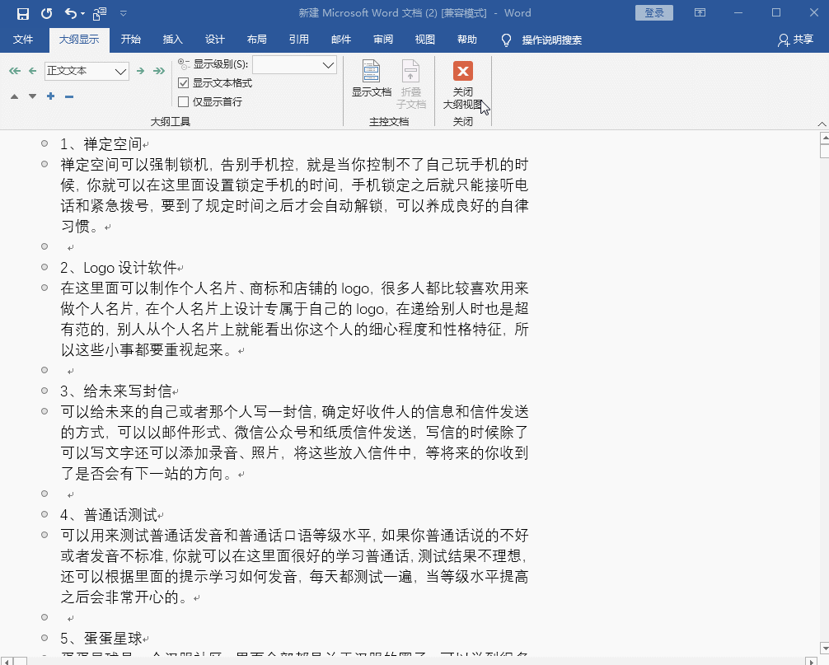This screenshot has width=829, height=665.
Task: Move outline item up with up arrow
Action: coord(14,96)
